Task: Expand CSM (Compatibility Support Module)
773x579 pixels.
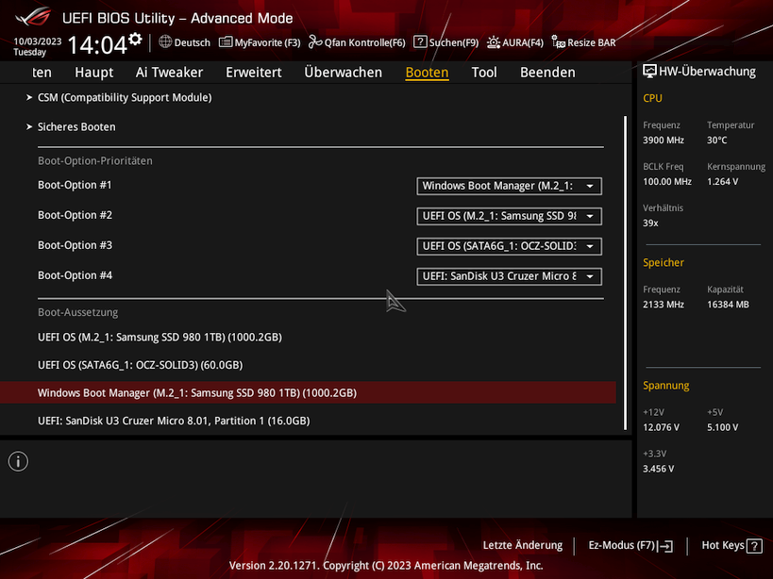Action: tap(125, 97)
